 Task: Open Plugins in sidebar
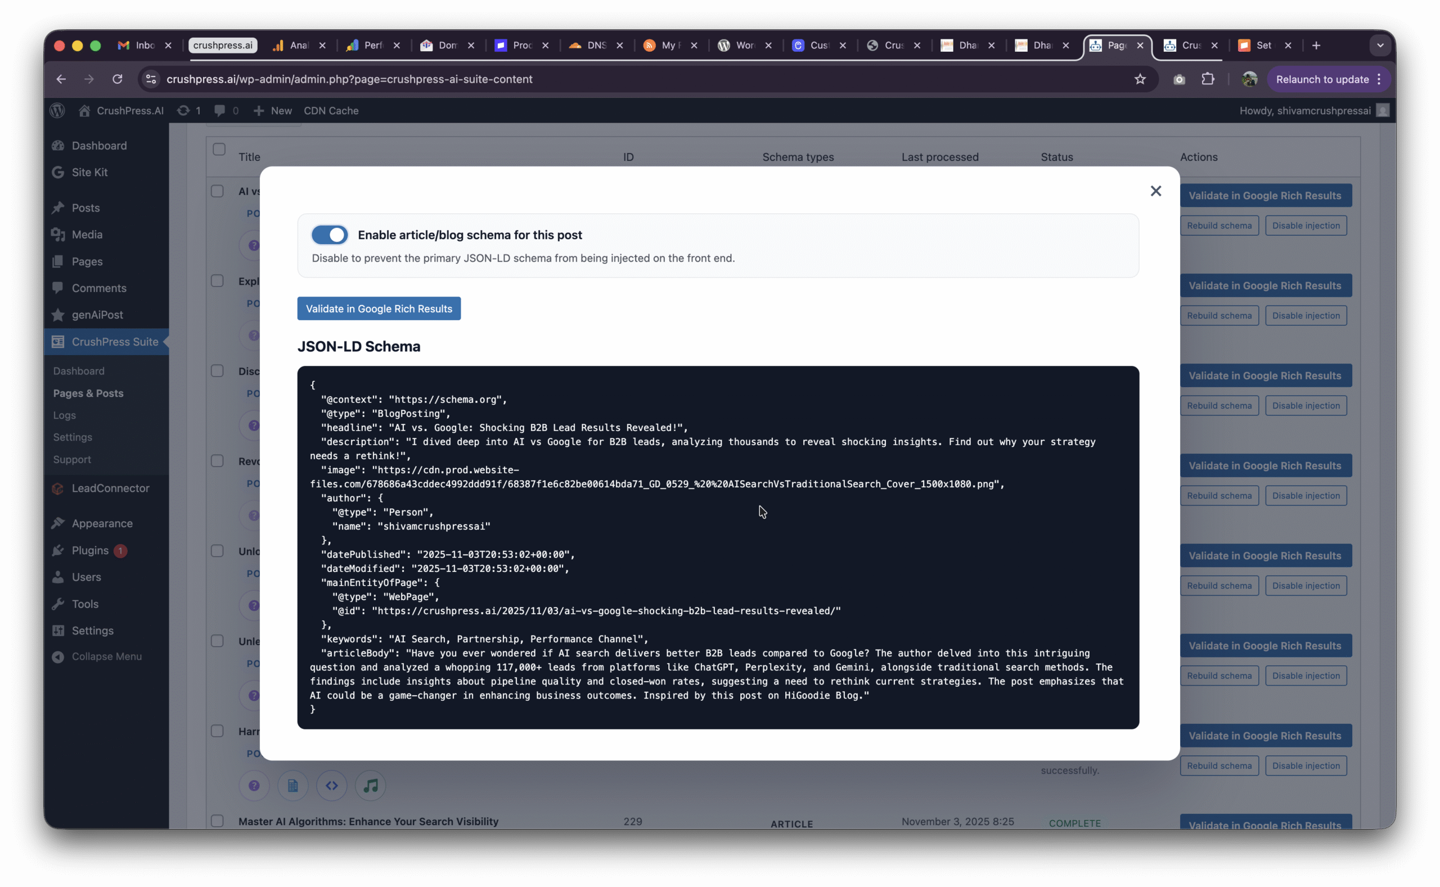[91, 550]
